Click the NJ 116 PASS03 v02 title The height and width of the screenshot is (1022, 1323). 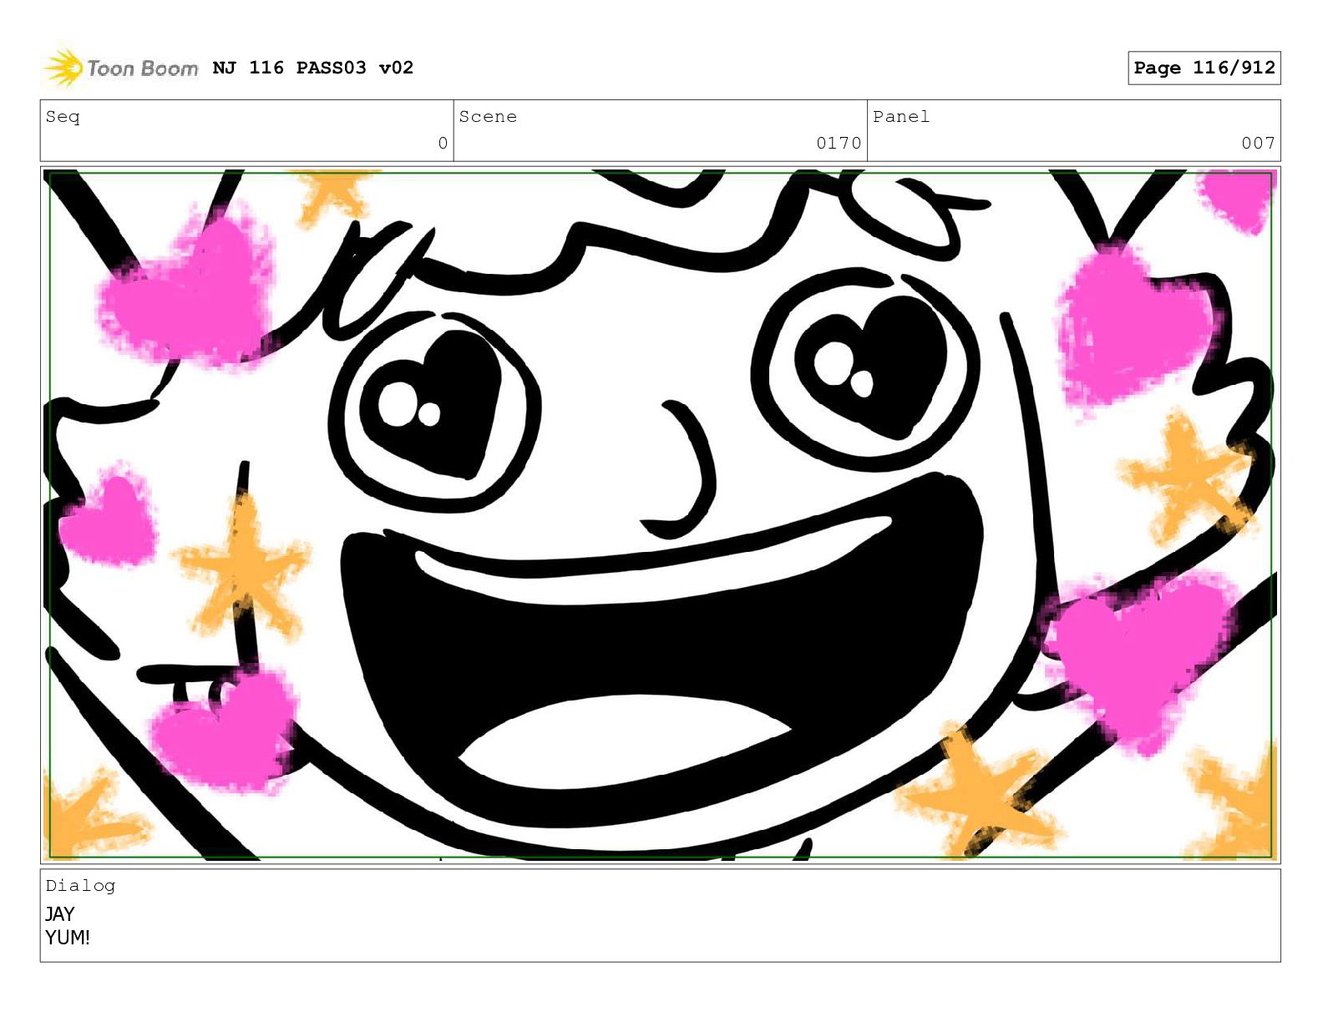pyautogui.click(x=312, y=68)
